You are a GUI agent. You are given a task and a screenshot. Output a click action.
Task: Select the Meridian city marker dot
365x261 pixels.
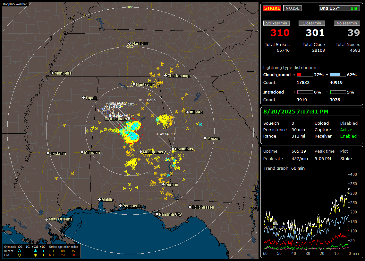click(82, 152)
